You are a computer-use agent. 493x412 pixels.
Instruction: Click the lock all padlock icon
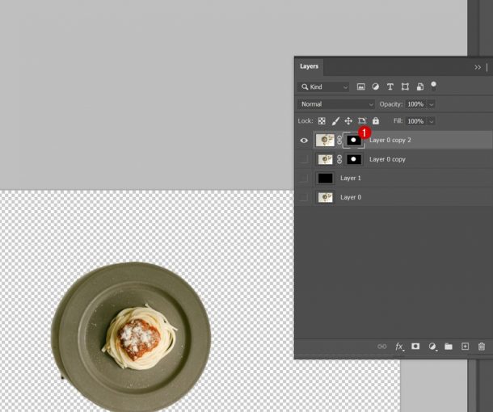[x=376, y=121]
